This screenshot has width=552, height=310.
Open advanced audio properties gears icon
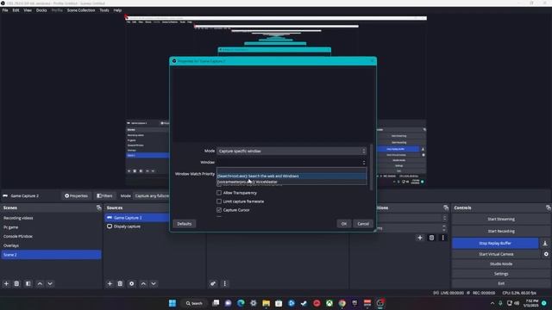213,283
